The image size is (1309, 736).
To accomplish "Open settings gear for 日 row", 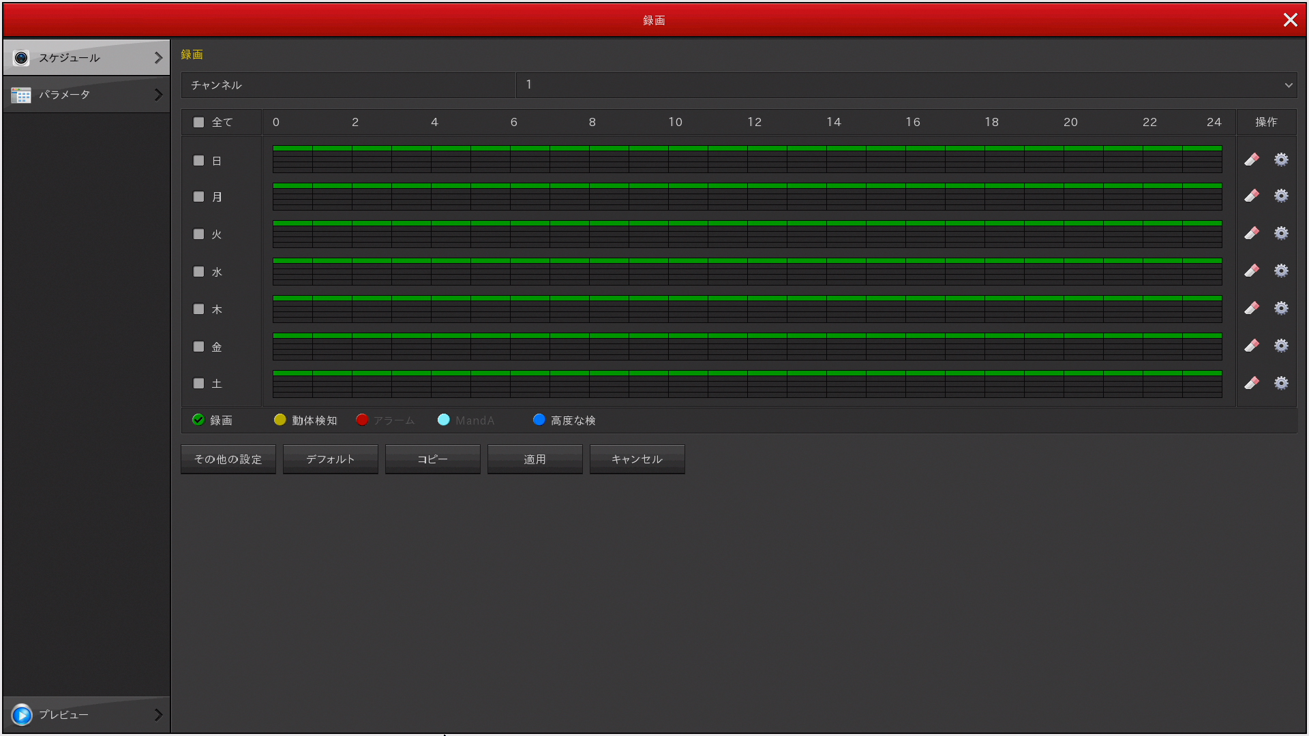I will (1282, 159).
